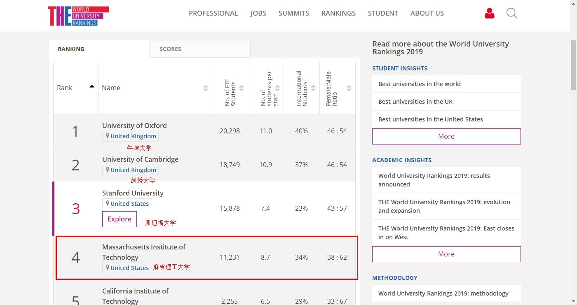Select MIT's 11,231 FTE students value
Image resolution: width=577 pixels, height=305 pixels.
[230, 257]
